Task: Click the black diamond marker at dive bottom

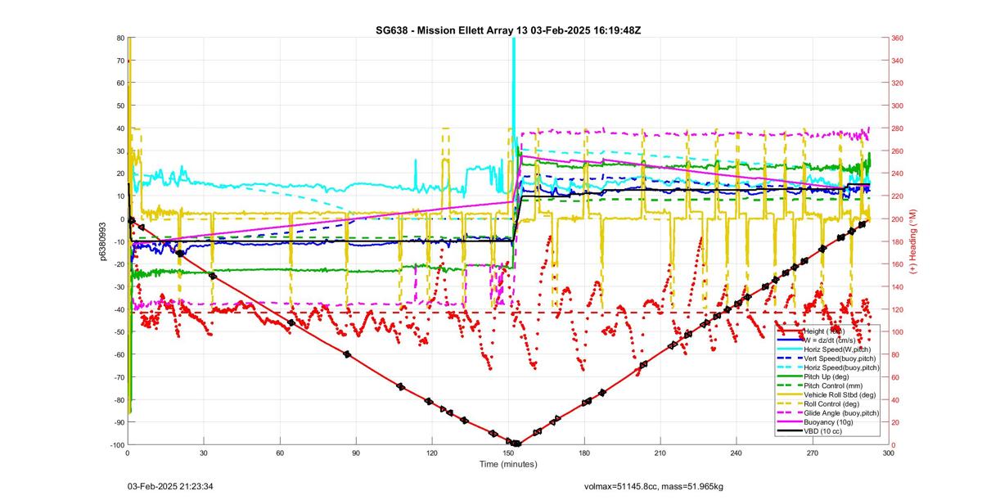Action: point(516,444)
